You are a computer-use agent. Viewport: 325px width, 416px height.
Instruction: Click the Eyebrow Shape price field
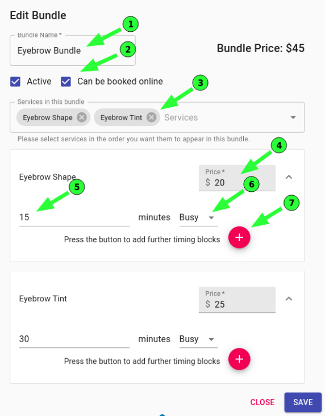click(x=237, y=178)
